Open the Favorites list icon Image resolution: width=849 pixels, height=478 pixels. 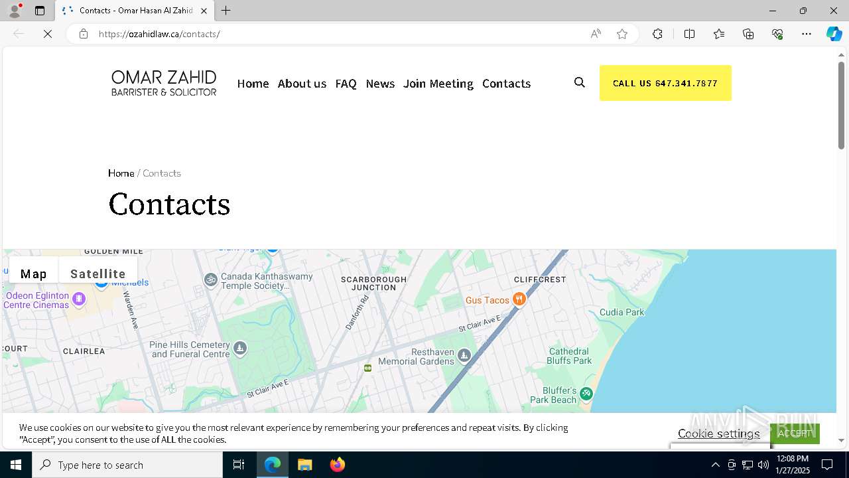tap(719, 34)
